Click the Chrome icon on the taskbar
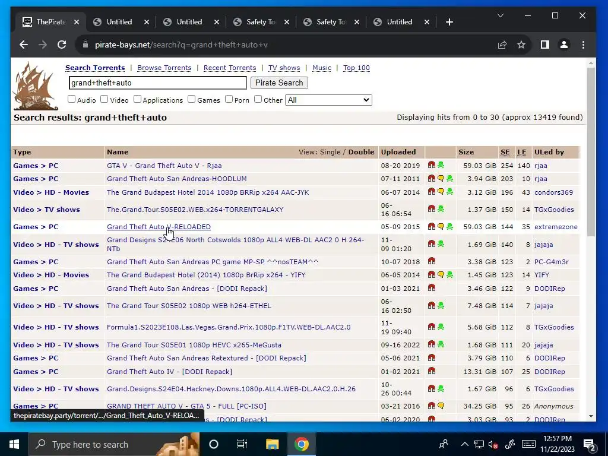Image resolution: width=608 pixels, height=456 pixels. [x=301, y=444]
